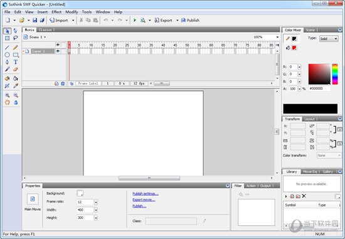Select the Eraser tool

click(16, 70)
